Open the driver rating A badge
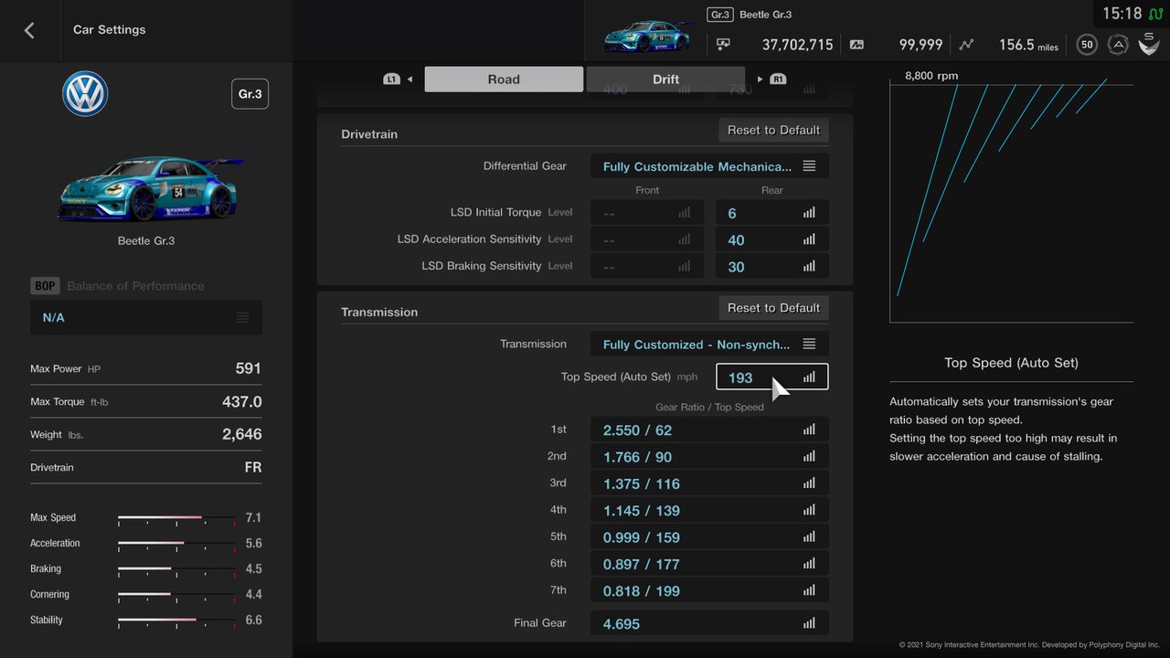Image resolution: width=1170 pixels, height=658 pixels. [x=1118, y=44]
